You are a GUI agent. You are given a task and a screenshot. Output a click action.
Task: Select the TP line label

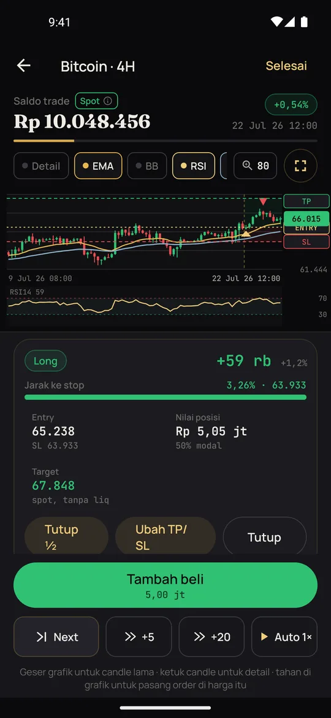pyautogui.click(x=306, y=201)
